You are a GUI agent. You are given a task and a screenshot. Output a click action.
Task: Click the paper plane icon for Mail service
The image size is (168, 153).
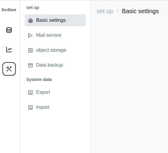click(30, 35)
